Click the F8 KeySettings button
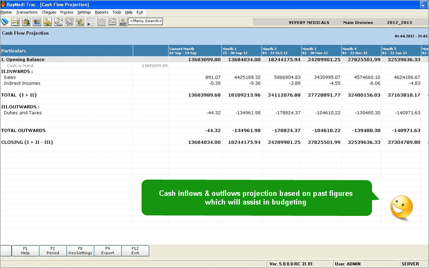 pos(80,251)
